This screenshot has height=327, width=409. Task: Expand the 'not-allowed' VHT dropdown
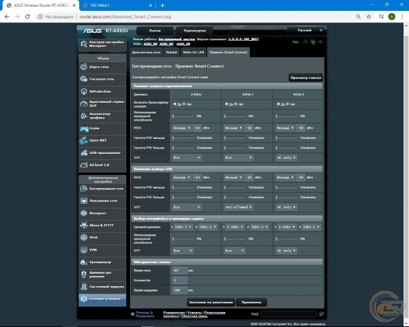237,206
